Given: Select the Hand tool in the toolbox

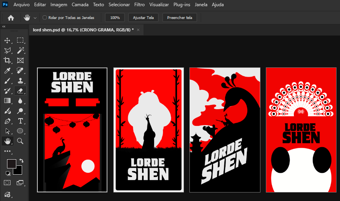Looking at the screenshot, I should tap(7, 141).
